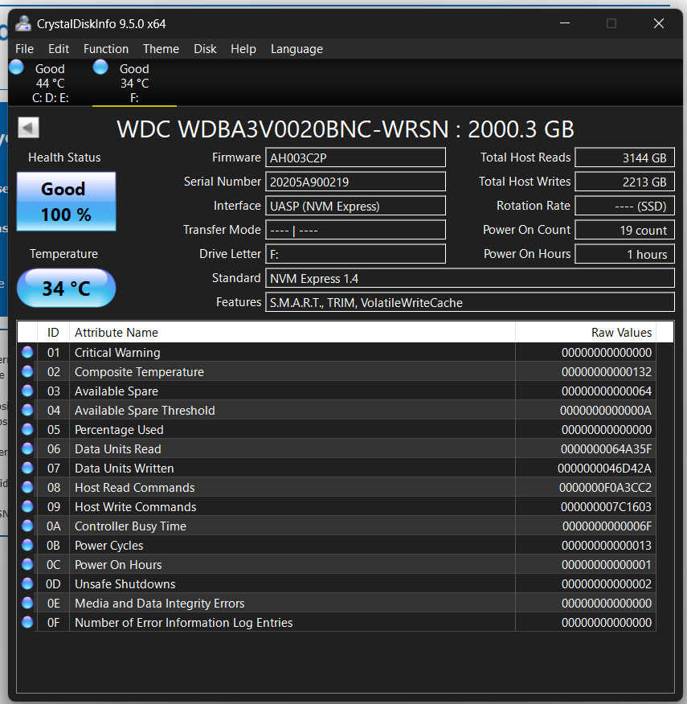Click status orb for Critical Warning row
687x704 pixels.
pyautogui.click(x=27, y=353)
